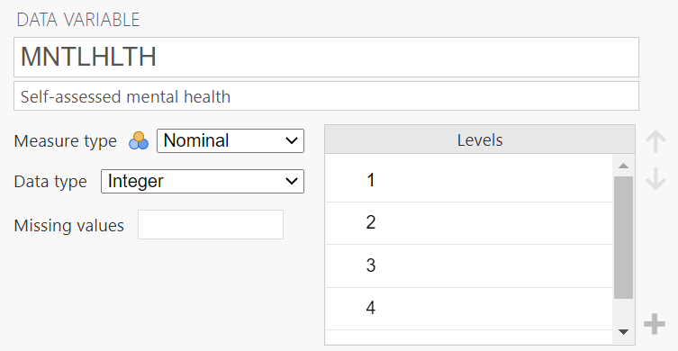Viewport: 678px width, 351px height.
Task: Click the Measure type label
Action: (x=66, y=141)
